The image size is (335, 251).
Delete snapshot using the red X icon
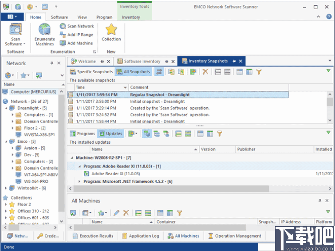tap(205, 72)
